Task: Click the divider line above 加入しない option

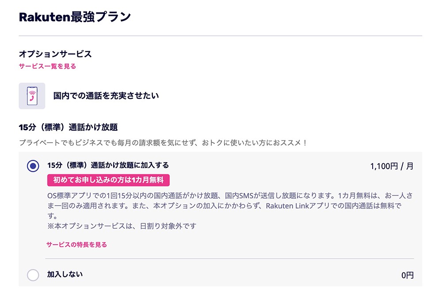Action: [x=229, y=258]
